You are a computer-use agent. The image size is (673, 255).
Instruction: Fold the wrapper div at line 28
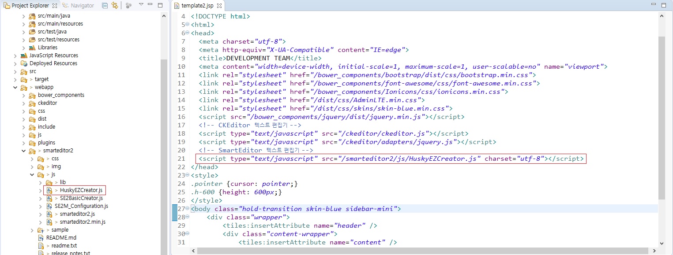tap(188, 217)
